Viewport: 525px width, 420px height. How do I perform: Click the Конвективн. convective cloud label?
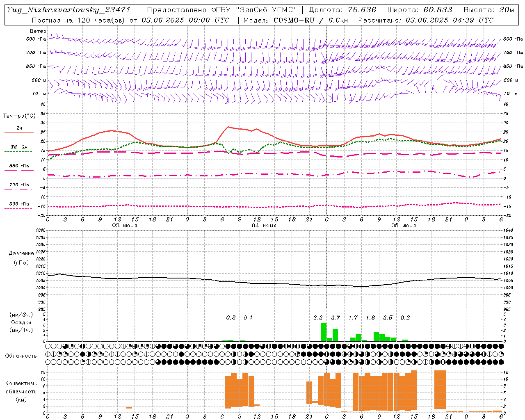coord(21,383)
